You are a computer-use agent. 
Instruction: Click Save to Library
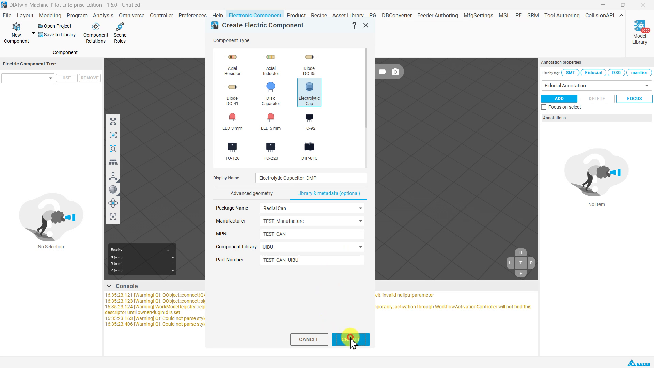57,35
